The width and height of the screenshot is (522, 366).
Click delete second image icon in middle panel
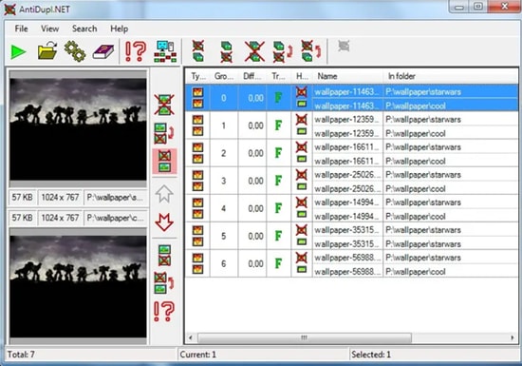164,256
